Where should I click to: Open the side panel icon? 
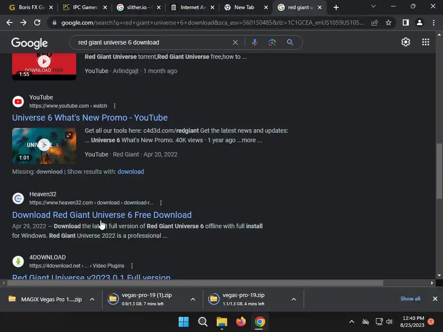[x=406, y=22]
